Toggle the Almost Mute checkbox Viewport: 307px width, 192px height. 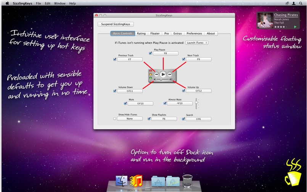tap(165, 103)
